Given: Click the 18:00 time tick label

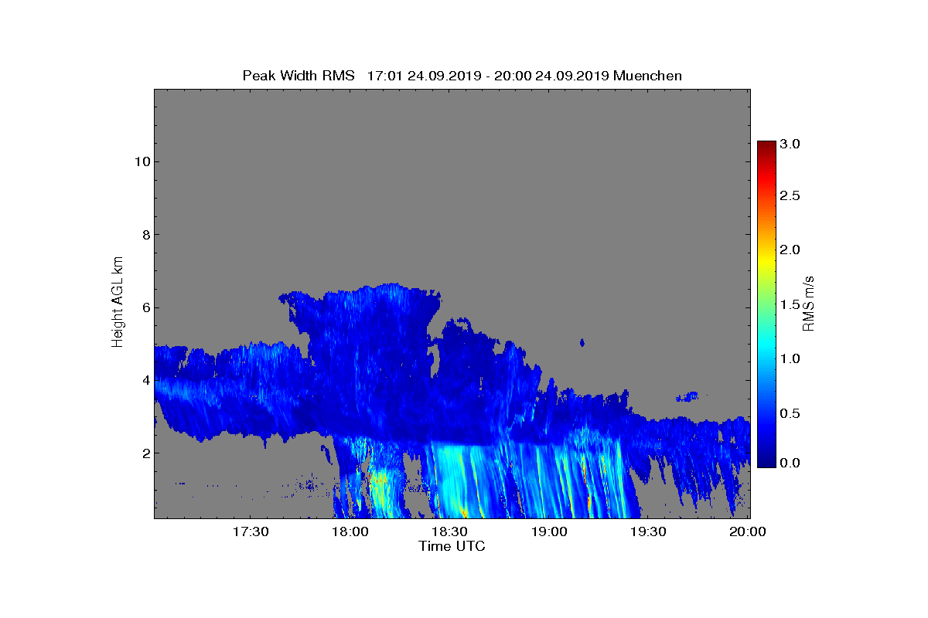Looking at the screenshot, I should coord(350,531).
